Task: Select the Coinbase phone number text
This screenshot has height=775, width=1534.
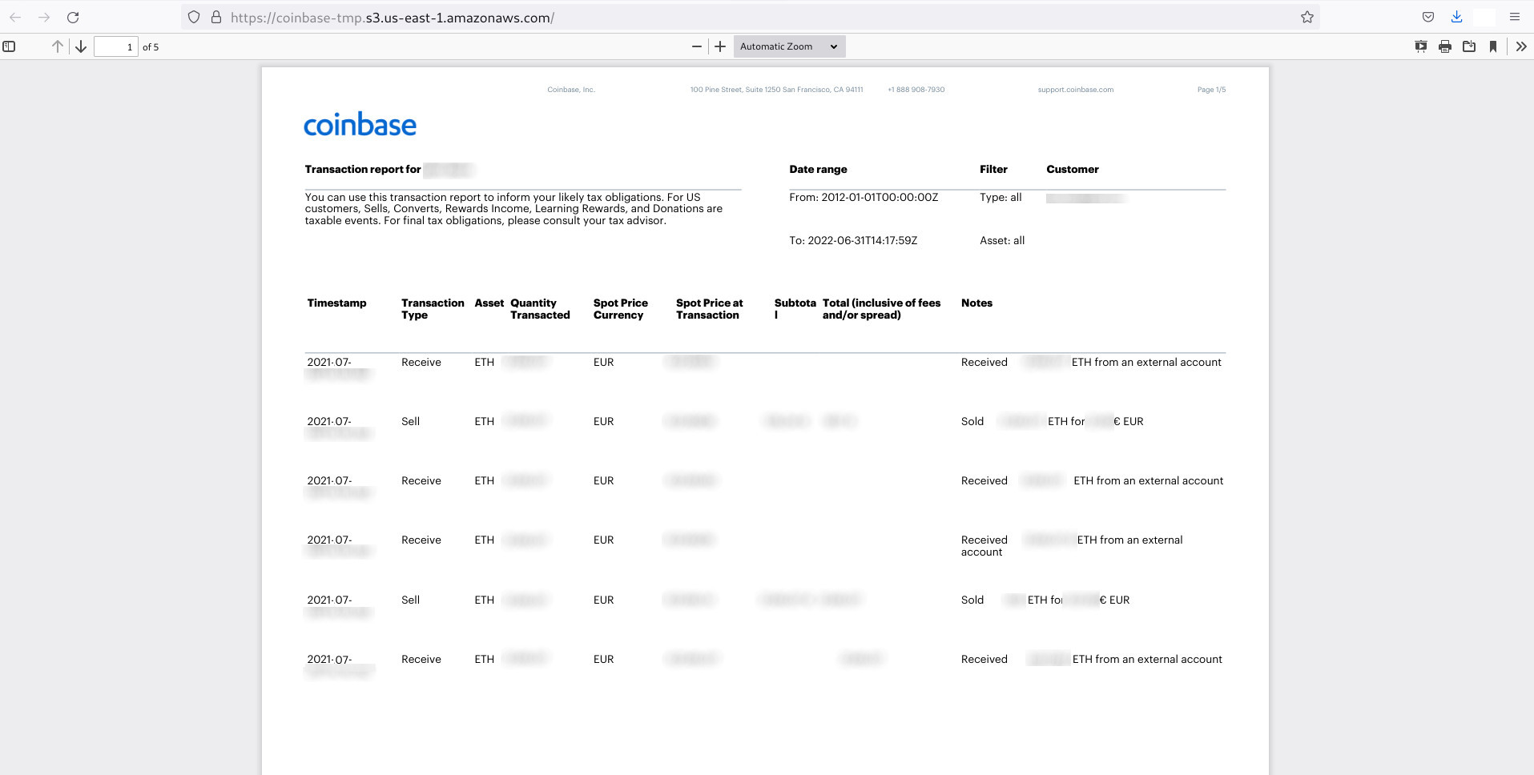Action: [916, 90]
